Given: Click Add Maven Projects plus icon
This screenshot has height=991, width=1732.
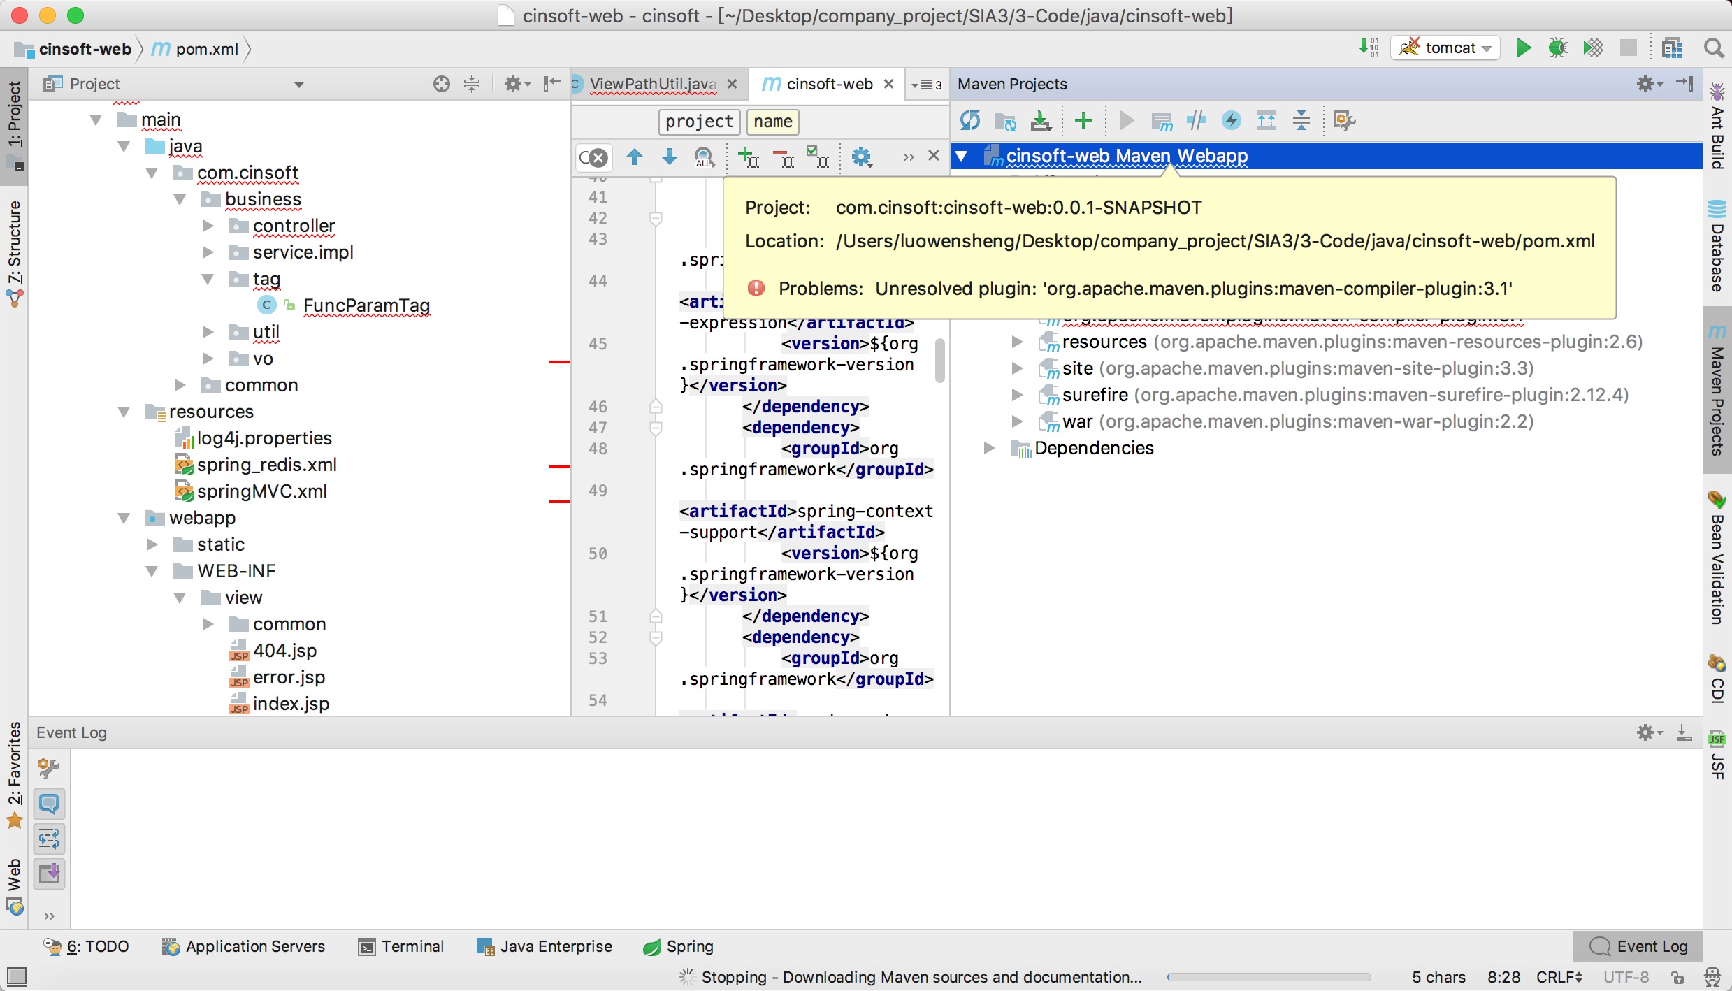Looking at the screenshot, I should 1083,121.
